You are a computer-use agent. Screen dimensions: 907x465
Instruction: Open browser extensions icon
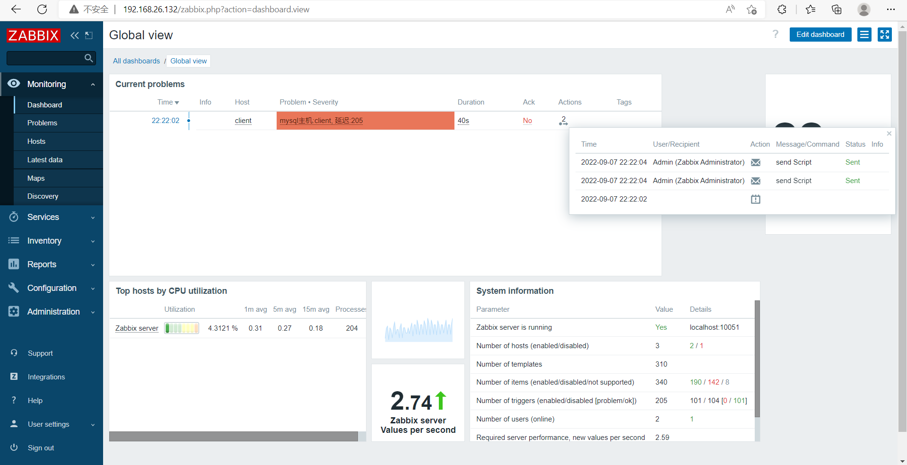pos(782,9)
